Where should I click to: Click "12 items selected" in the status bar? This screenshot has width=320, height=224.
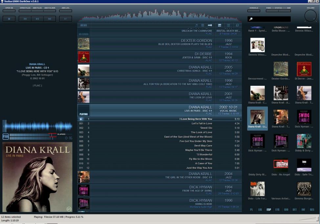tap(11, 217)
